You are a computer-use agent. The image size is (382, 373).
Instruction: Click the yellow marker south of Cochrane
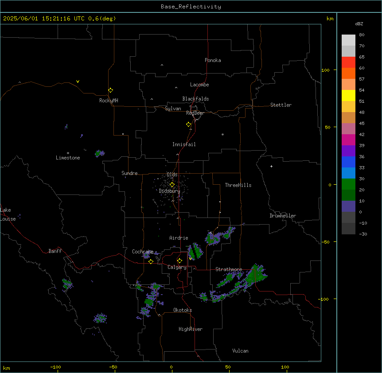pos(151,261)
